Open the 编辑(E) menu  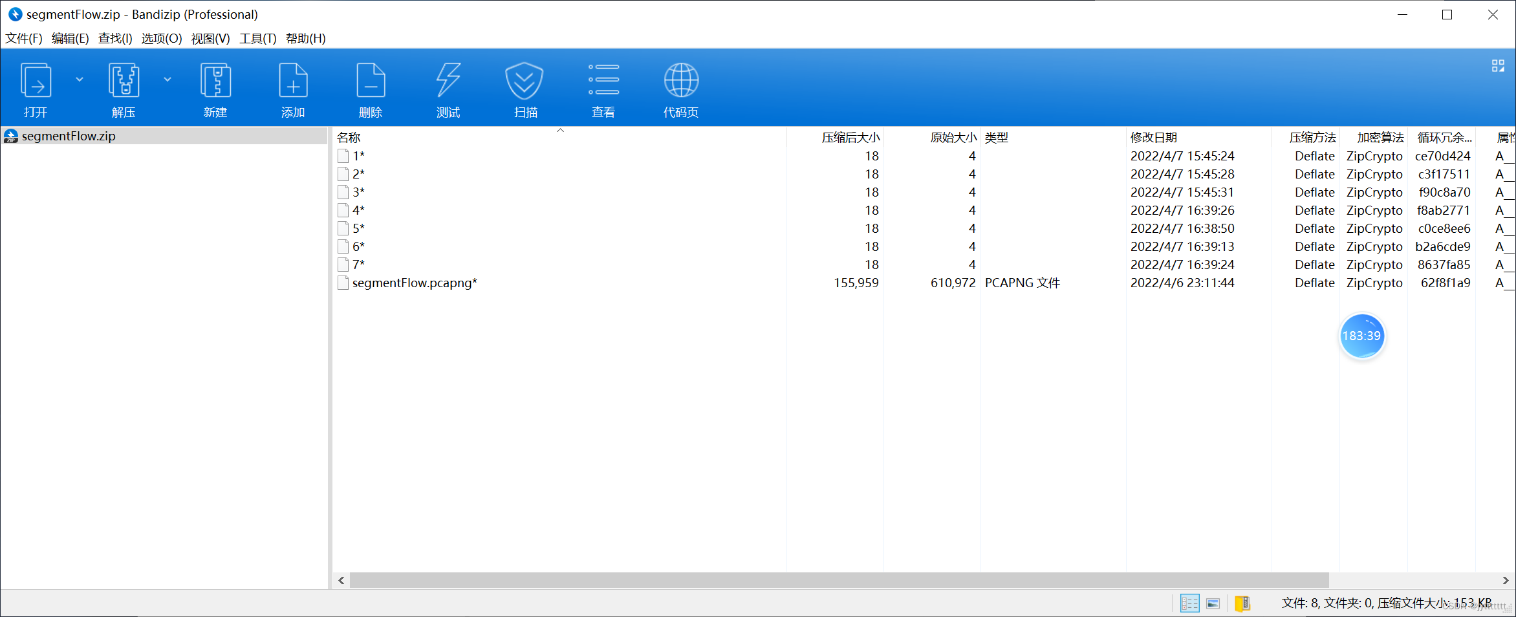[70, 39]
